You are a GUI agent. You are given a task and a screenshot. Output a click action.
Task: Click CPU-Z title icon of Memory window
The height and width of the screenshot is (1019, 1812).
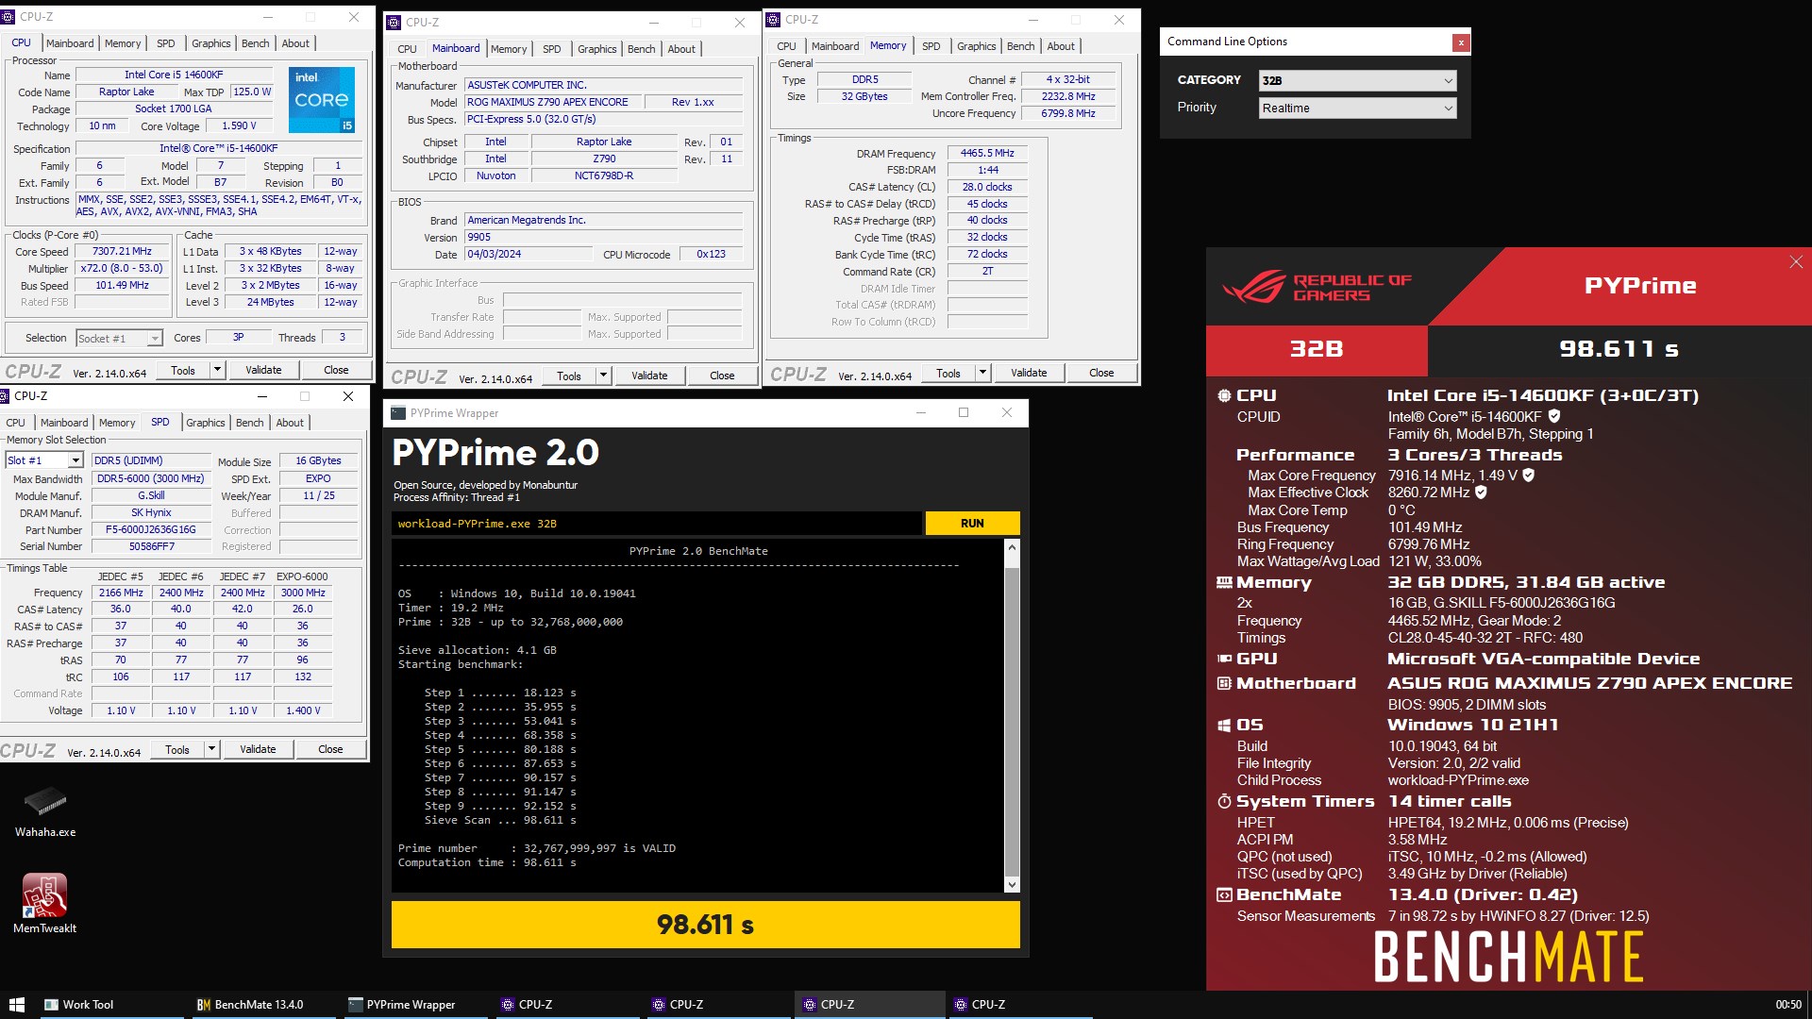(773, 19)
